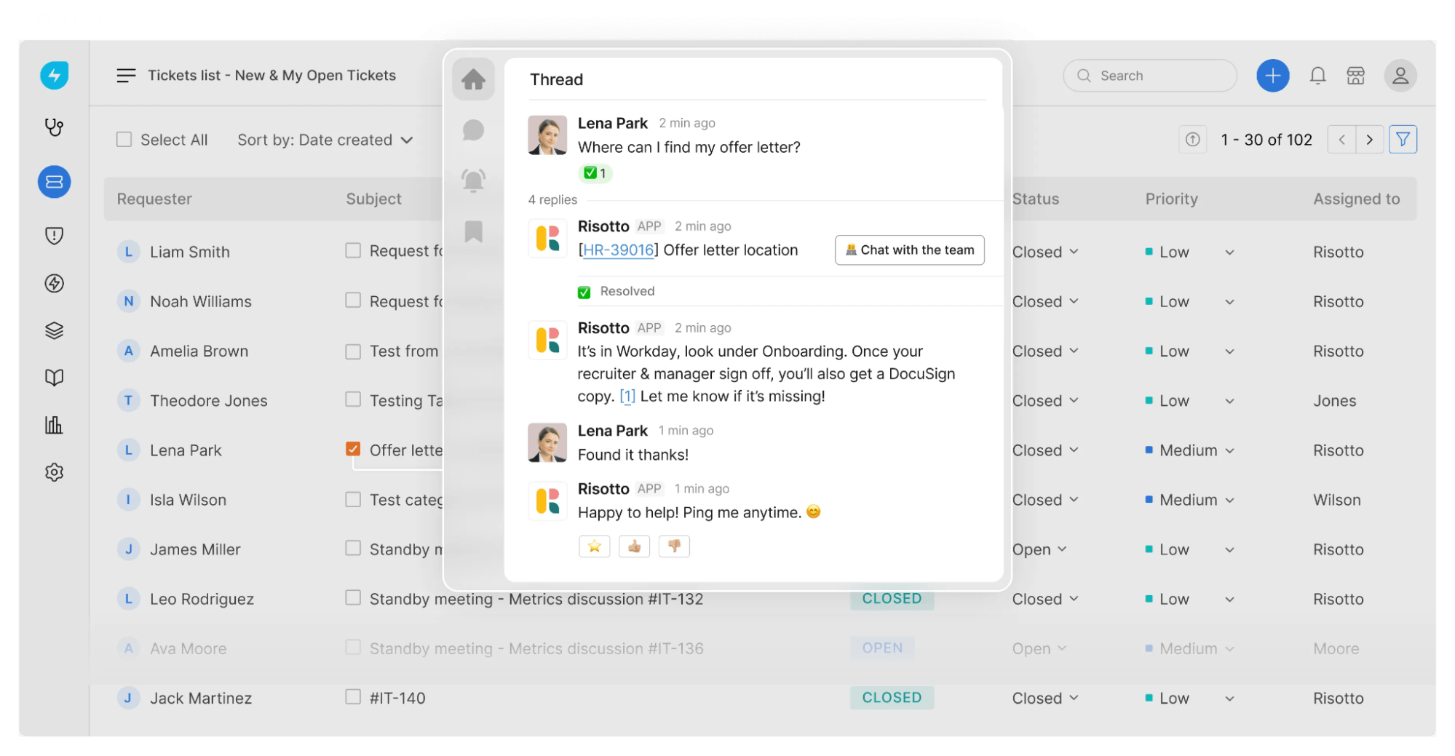This screenshot has width=1455, height=756.
Task: Open the Sort by Date created dropdown
Action: 325,140
